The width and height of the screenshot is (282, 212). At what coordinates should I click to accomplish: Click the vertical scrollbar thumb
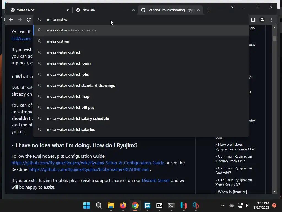pyautogui.click(x=275, y=39)
